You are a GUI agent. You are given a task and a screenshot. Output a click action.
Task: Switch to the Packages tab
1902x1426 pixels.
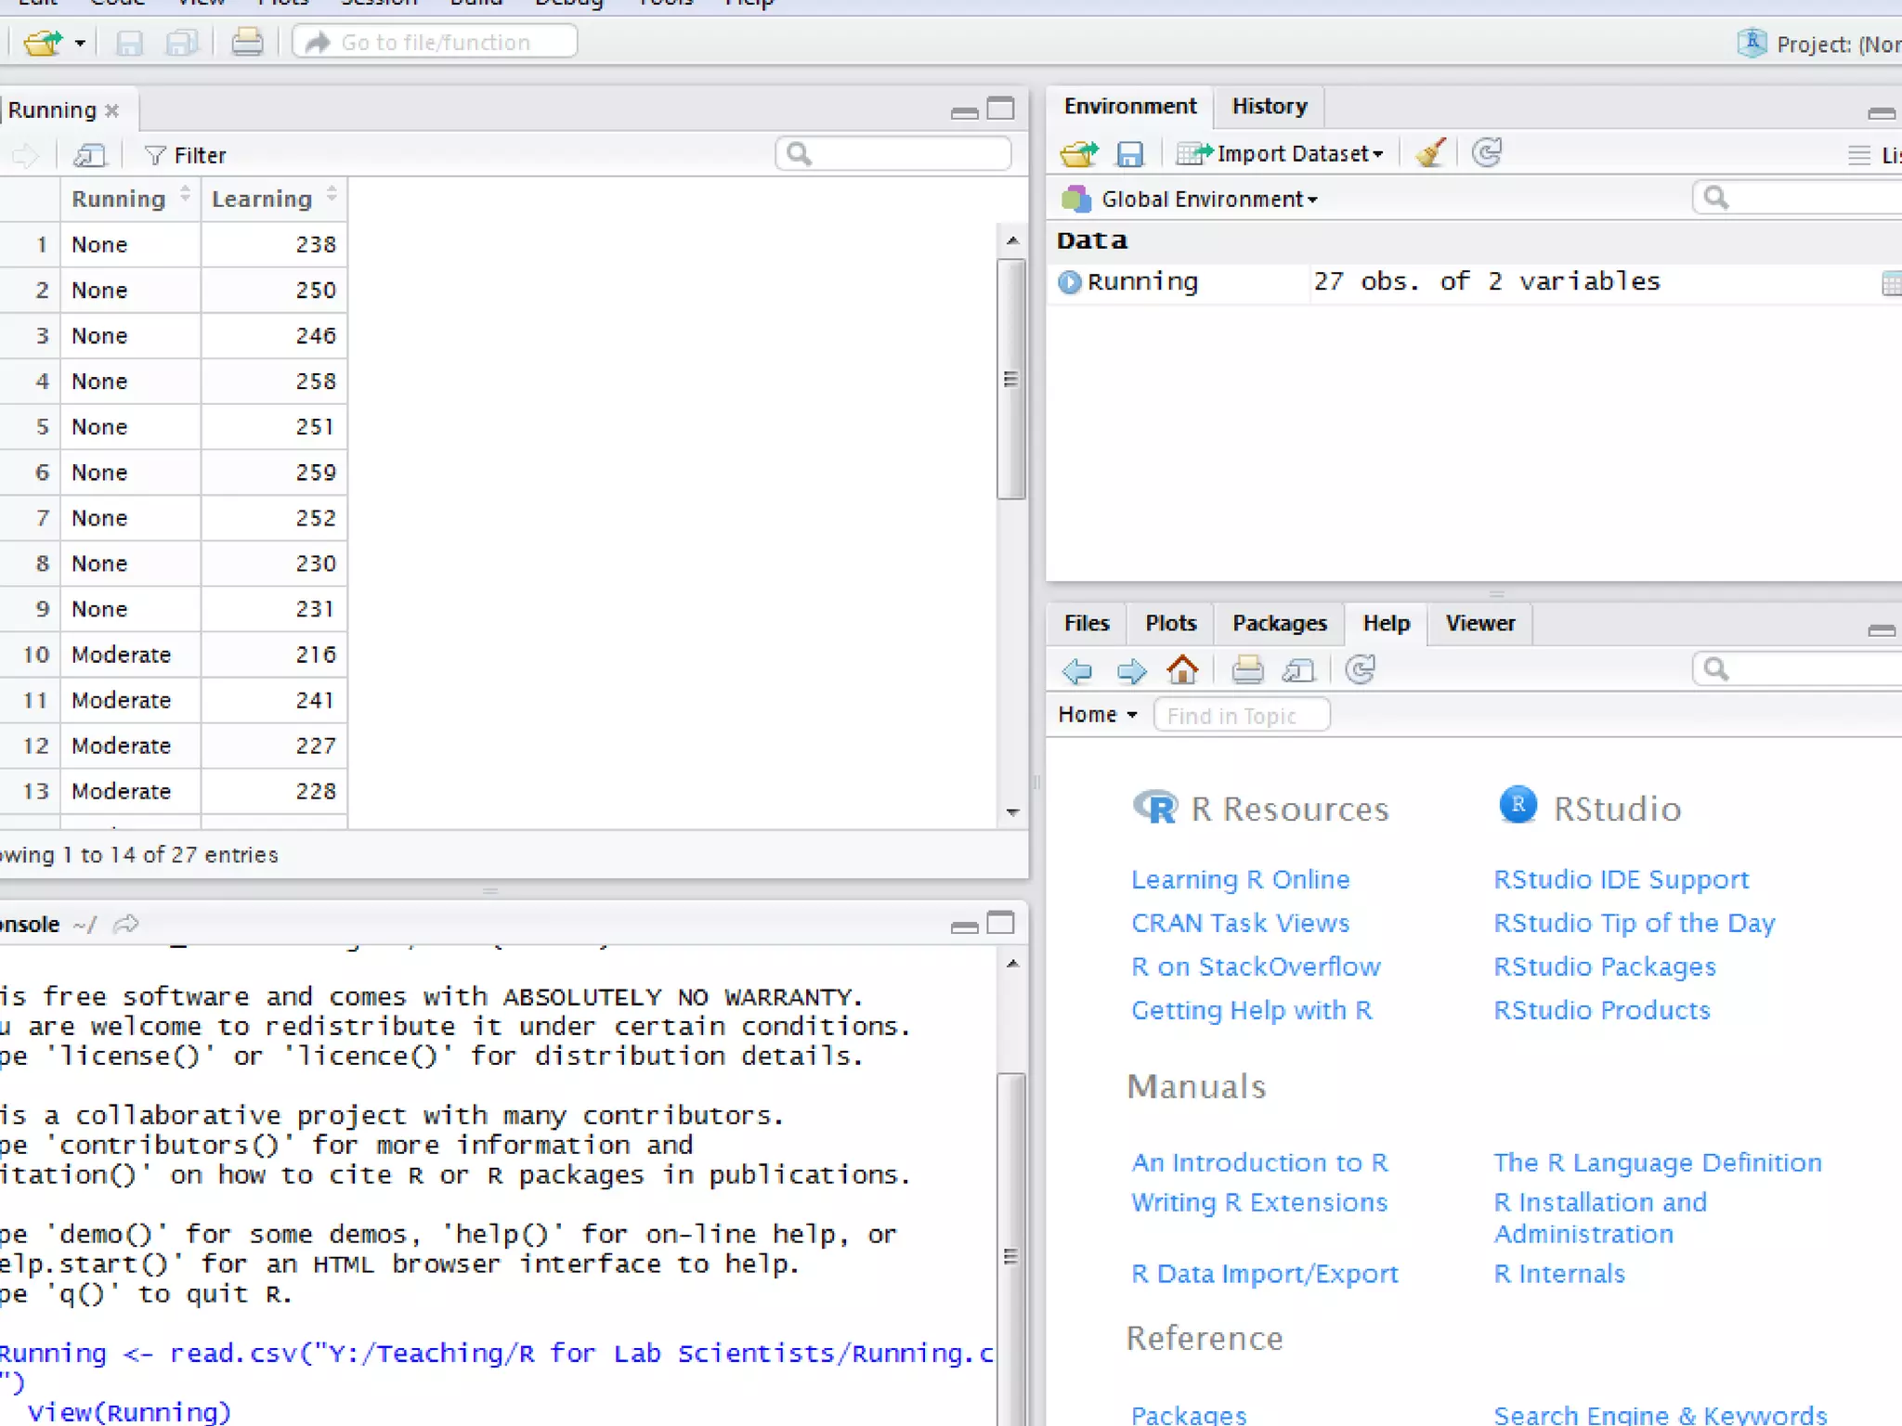tap(1279, 623)
